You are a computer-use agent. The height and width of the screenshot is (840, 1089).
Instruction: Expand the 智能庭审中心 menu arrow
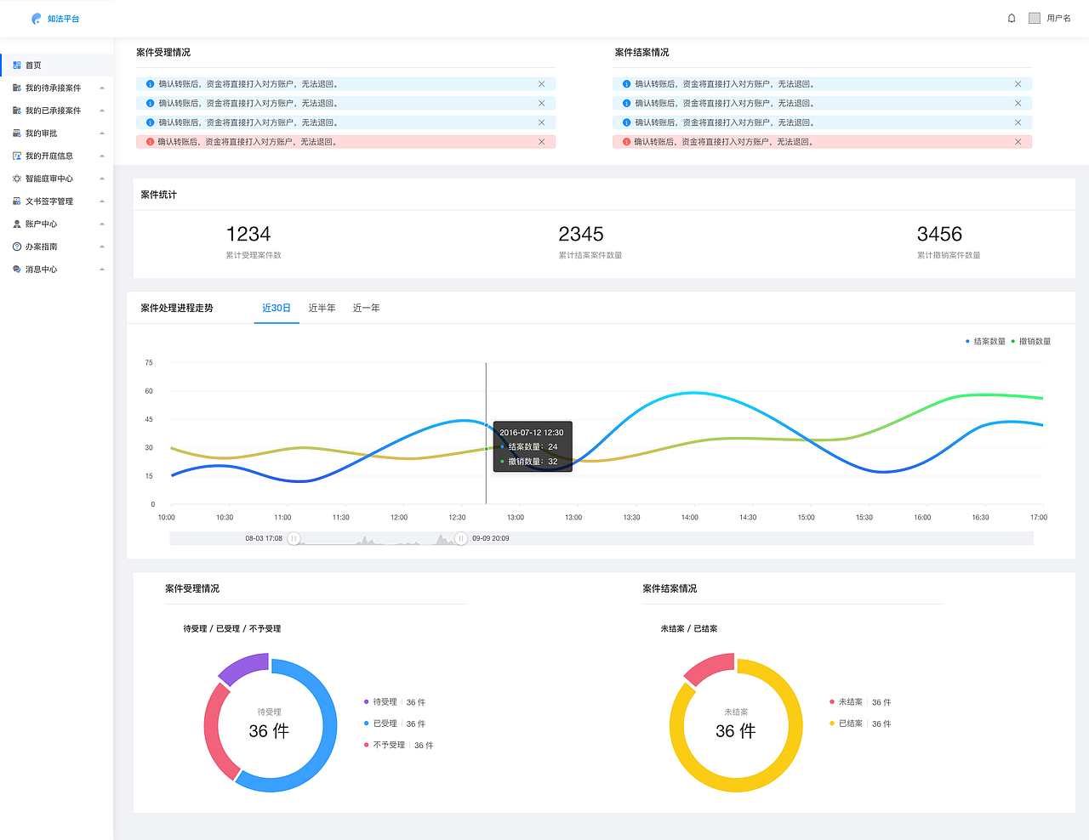102,179
